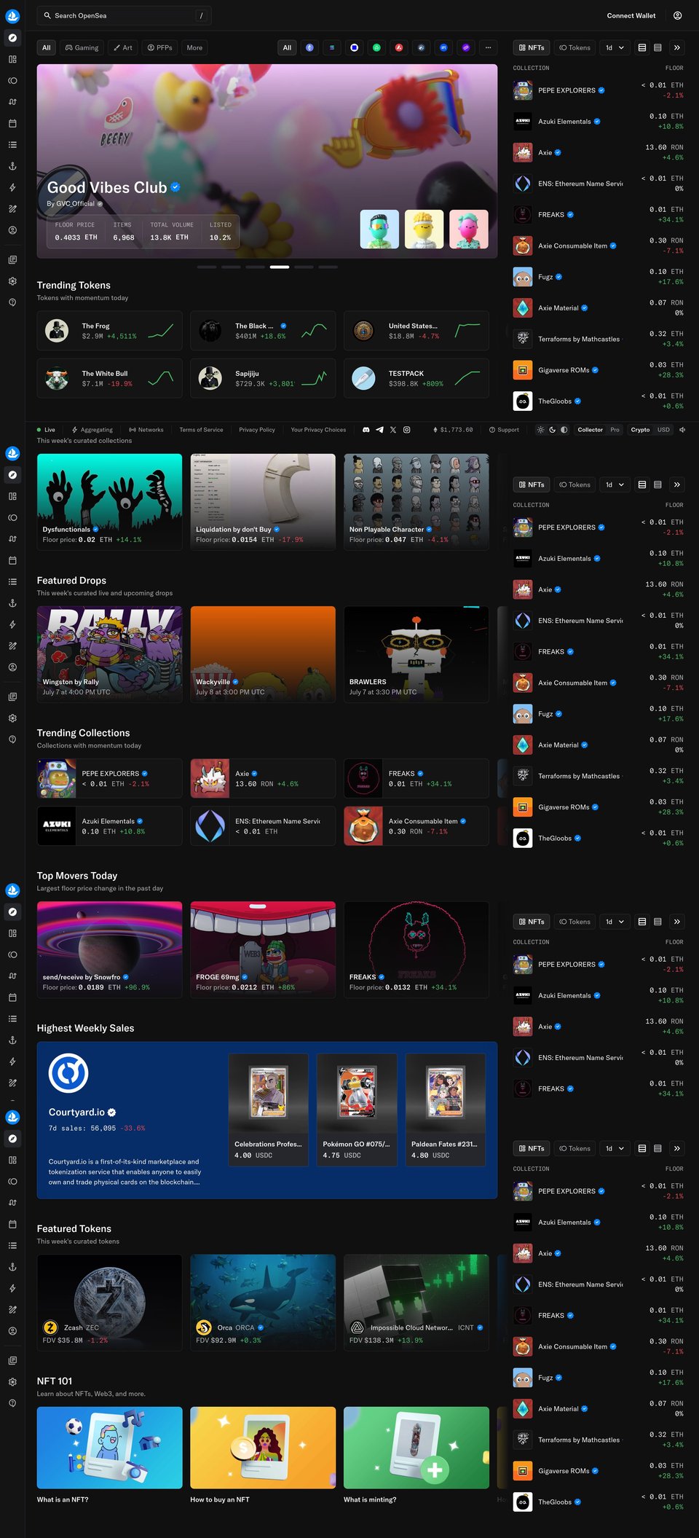This screenshot has width=699, height=1538.
Task: Open the X (Twitter) link in footer bar
Action: click(393, 430)
